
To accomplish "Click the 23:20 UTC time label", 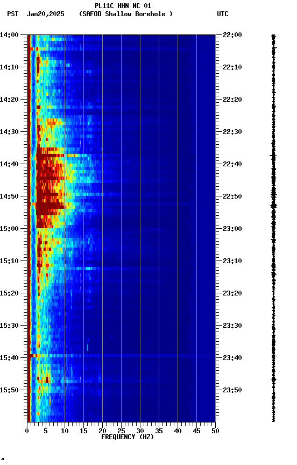I will (x=232, y=293).
